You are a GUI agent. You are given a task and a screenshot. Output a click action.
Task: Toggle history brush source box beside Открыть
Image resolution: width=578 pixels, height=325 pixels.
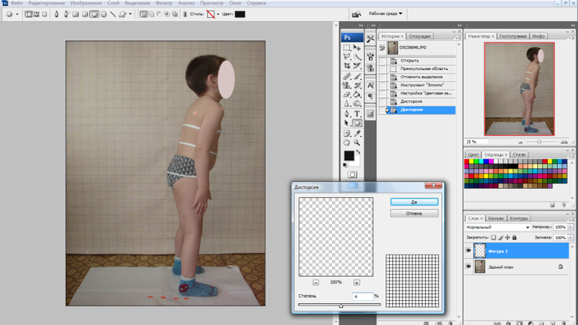click(x=382, y=60)
